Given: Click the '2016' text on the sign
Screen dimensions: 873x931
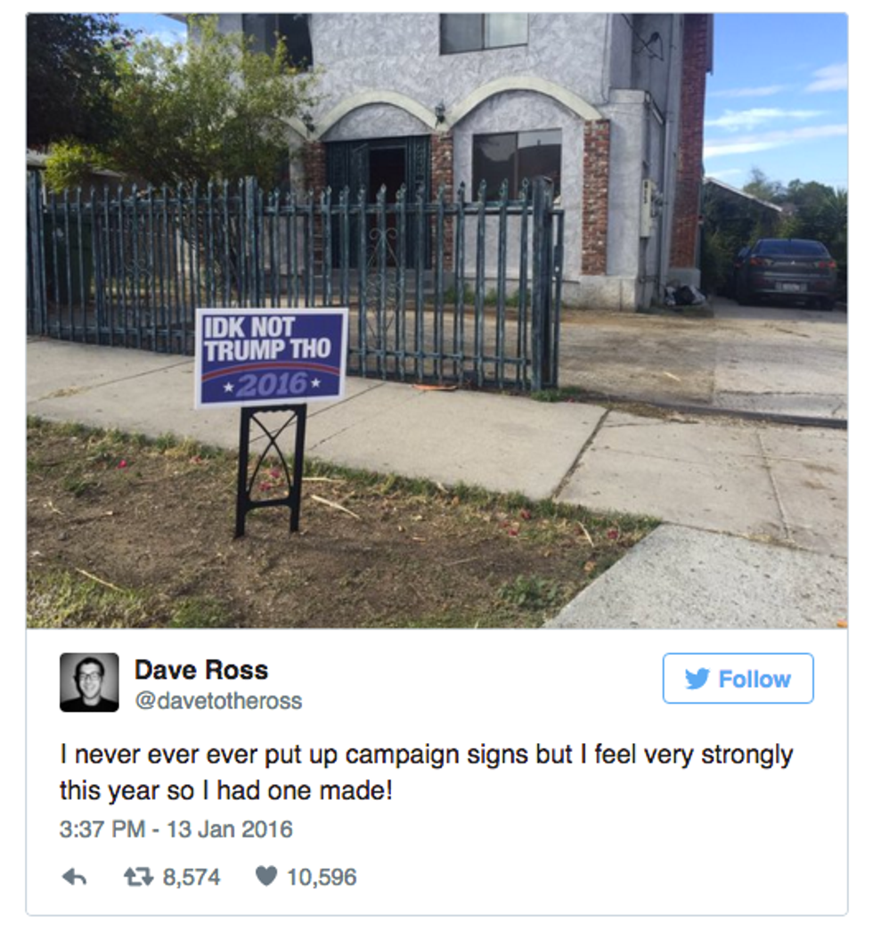Looking at the screenshot, I should tap(273, 386).
